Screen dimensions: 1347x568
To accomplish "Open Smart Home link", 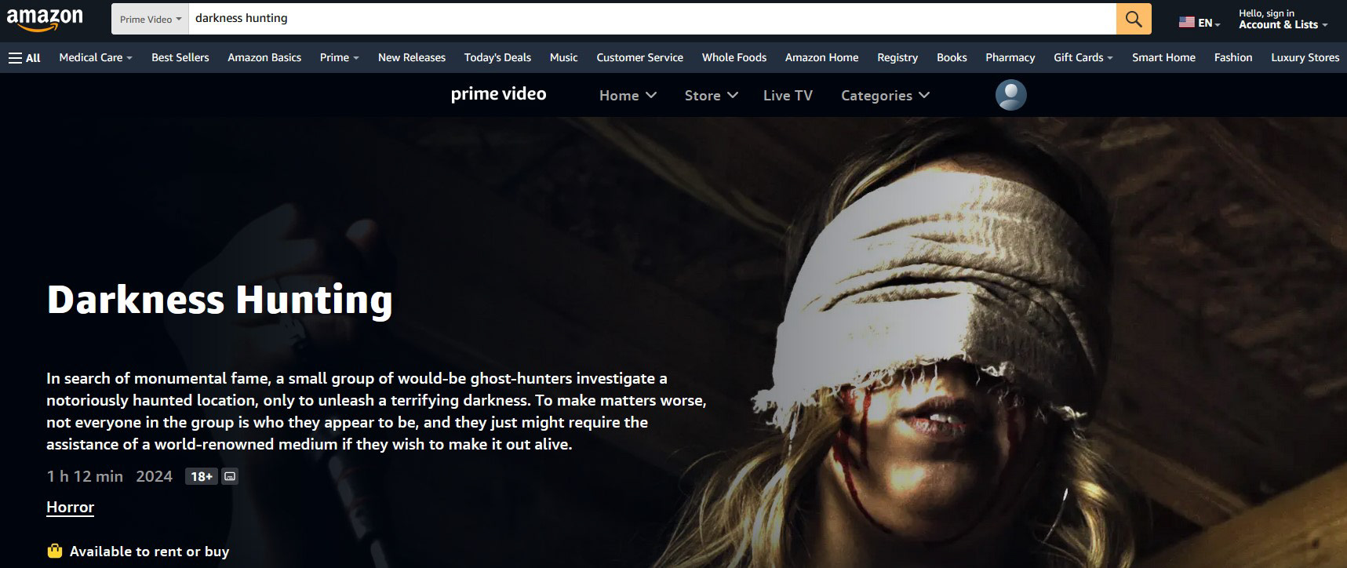I will (x=1163, y=57).
